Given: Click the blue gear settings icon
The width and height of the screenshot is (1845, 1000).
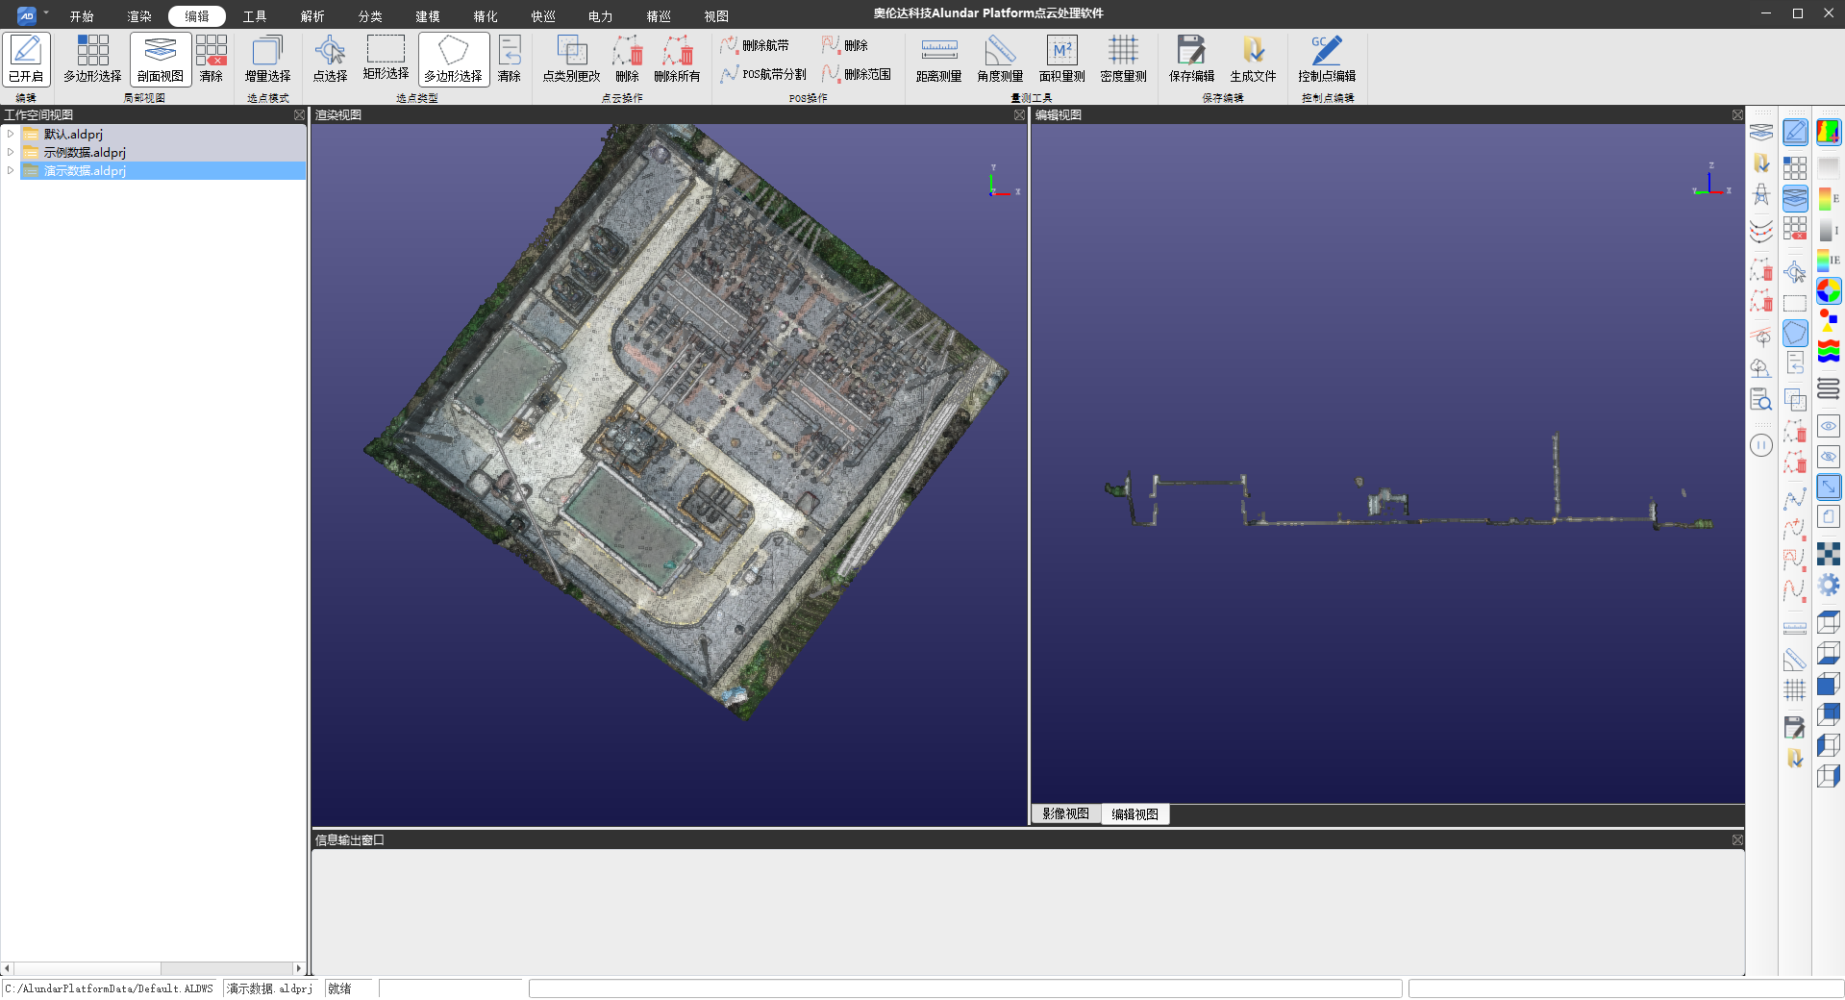Looking at the screenshot, I should click(x=1829, y=585).
